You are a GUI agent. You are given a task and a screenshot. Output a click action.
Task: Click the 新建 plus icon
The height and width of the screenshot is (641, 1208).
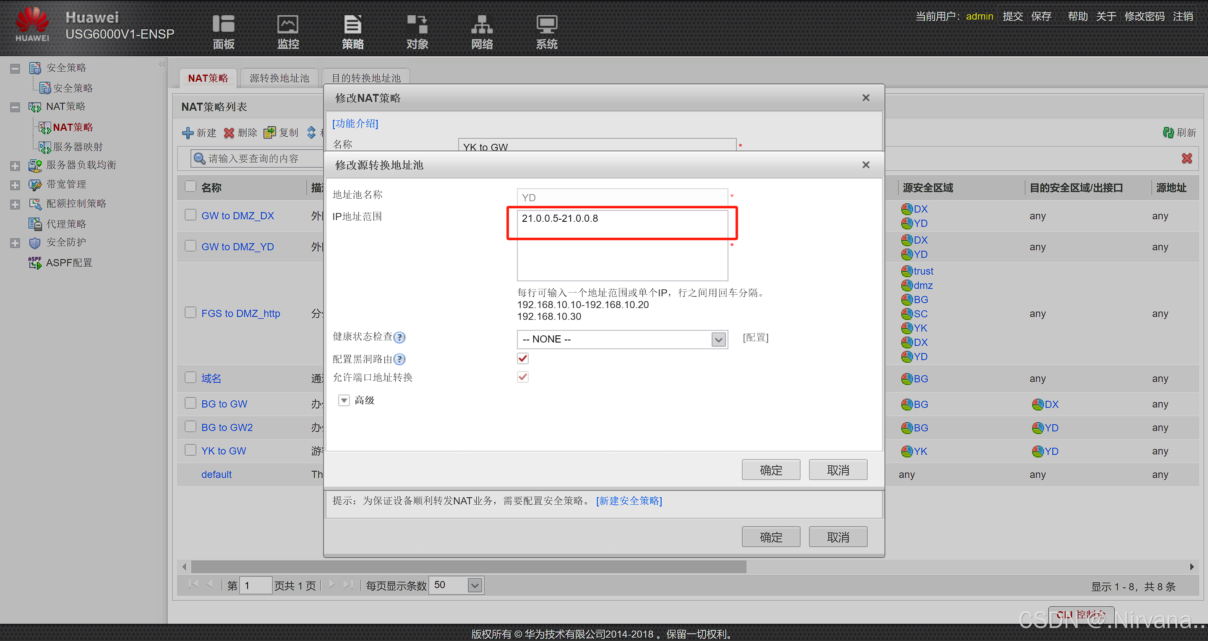[188, 132]
